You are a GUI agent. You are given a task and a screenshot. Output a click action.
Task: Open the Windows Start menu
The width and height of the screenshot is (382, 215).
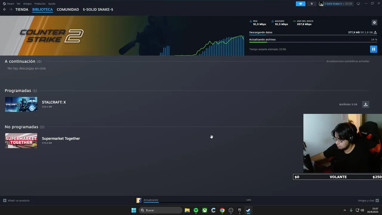pyautogui.click(x=134, y=210)
